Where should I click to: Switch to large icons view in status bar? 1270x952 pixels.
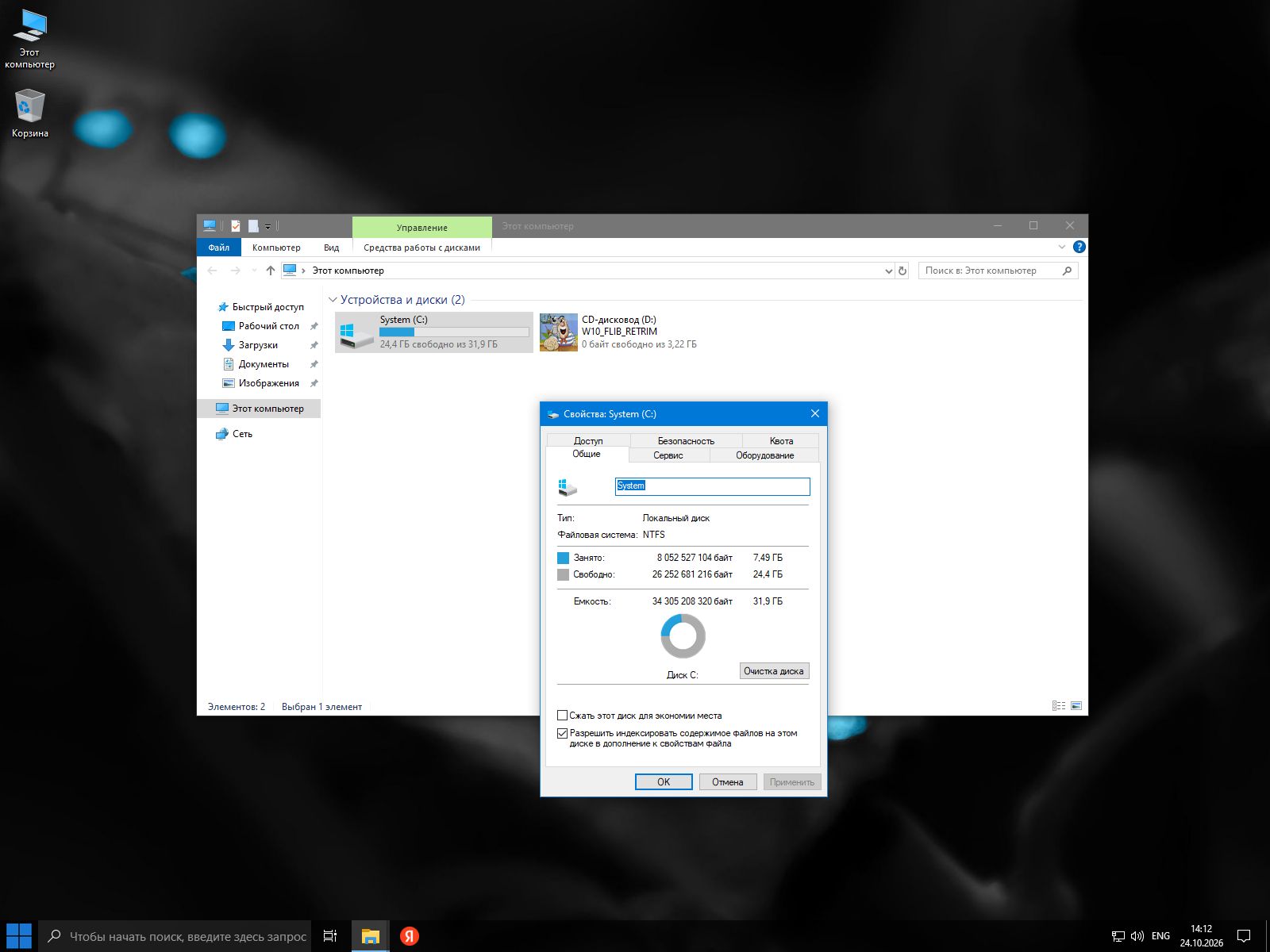coord(1076,706)
